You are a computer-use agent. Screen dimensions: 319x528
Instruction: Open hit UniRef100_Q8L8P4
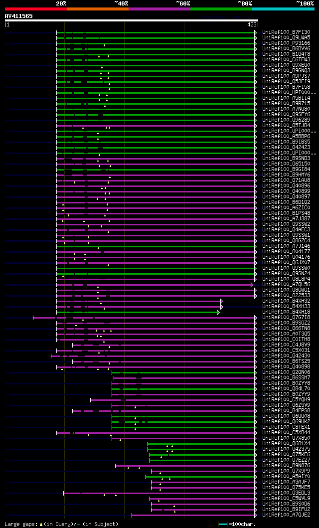tap(287, 279)
